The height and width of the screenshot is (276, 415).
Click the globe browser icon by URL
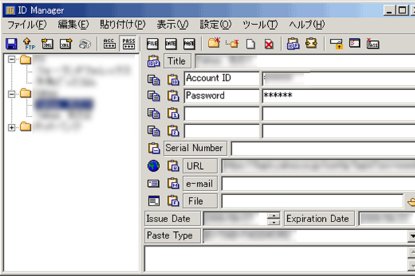click(x=153, y=166)
